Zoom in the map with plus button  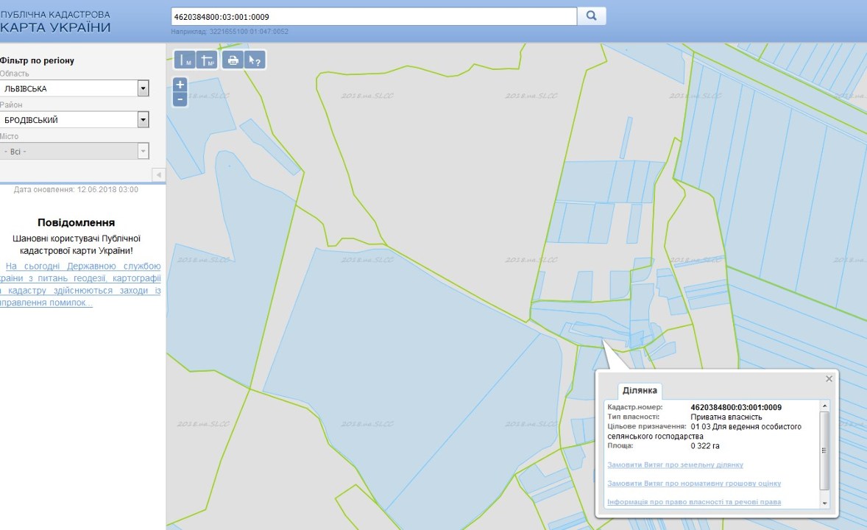180,85
